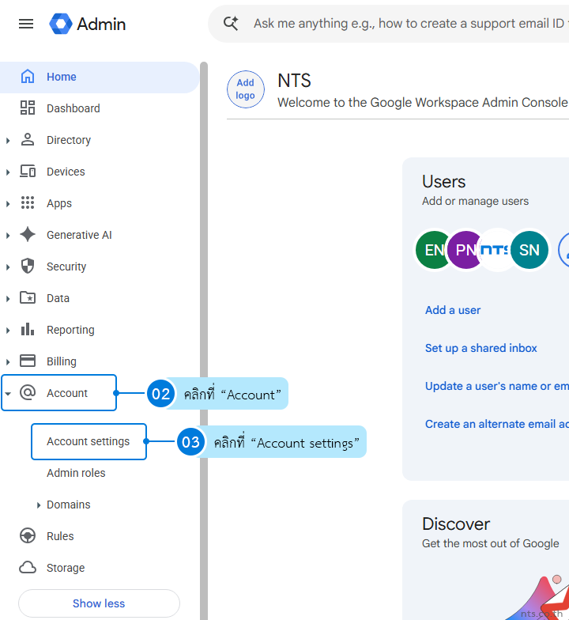Click the Directory person icon
This screenshot has width=569, height=620.
(x=27, y=139)
